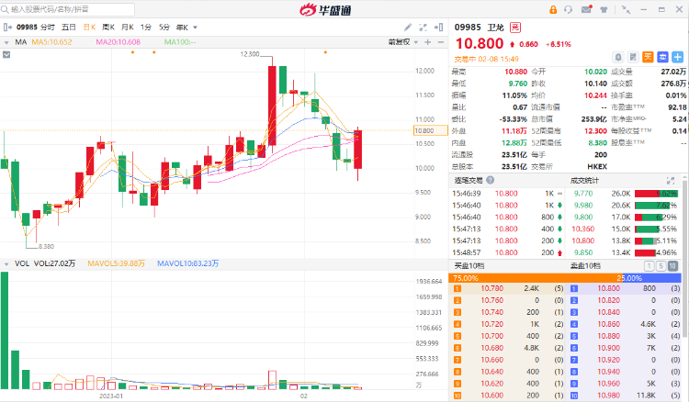Screen dimensions: 689x402
Task: Click the blue Sell (卖) button
Action: pos(662,57)
